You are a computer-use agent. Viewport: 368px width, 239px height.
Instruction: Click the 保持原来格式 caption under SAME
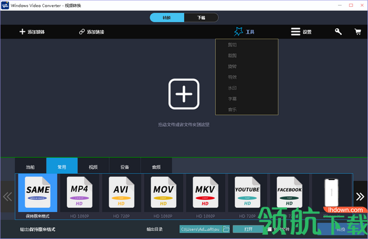click(37, 216)
